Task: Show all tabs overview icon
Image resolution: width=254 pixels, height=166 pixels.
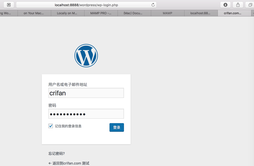Action: (x=250, y=5)
